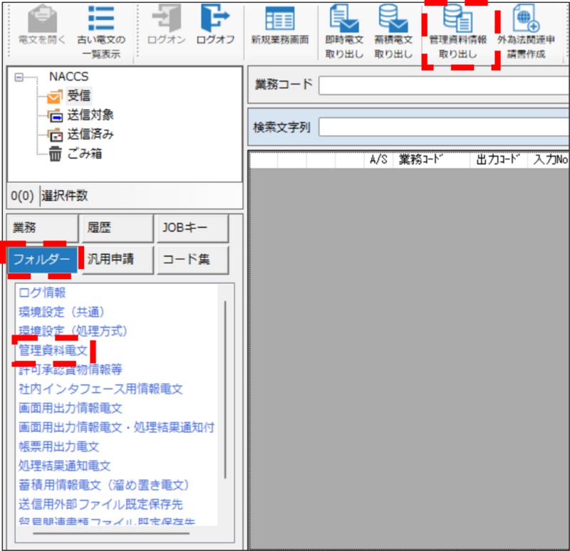Click 蓄積電文取り出し toolbar icon
Image resolution: width=570 pixels, height=551 pixels.
[393, 28]
